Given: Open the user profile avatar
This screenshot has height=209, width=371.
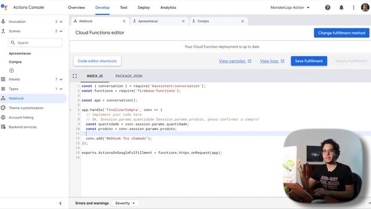Looking at the screenshot, I should point(365,8).
